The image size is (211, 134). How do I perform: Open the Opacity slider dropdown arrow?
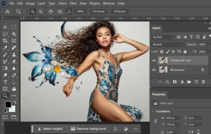click(209, 44)
